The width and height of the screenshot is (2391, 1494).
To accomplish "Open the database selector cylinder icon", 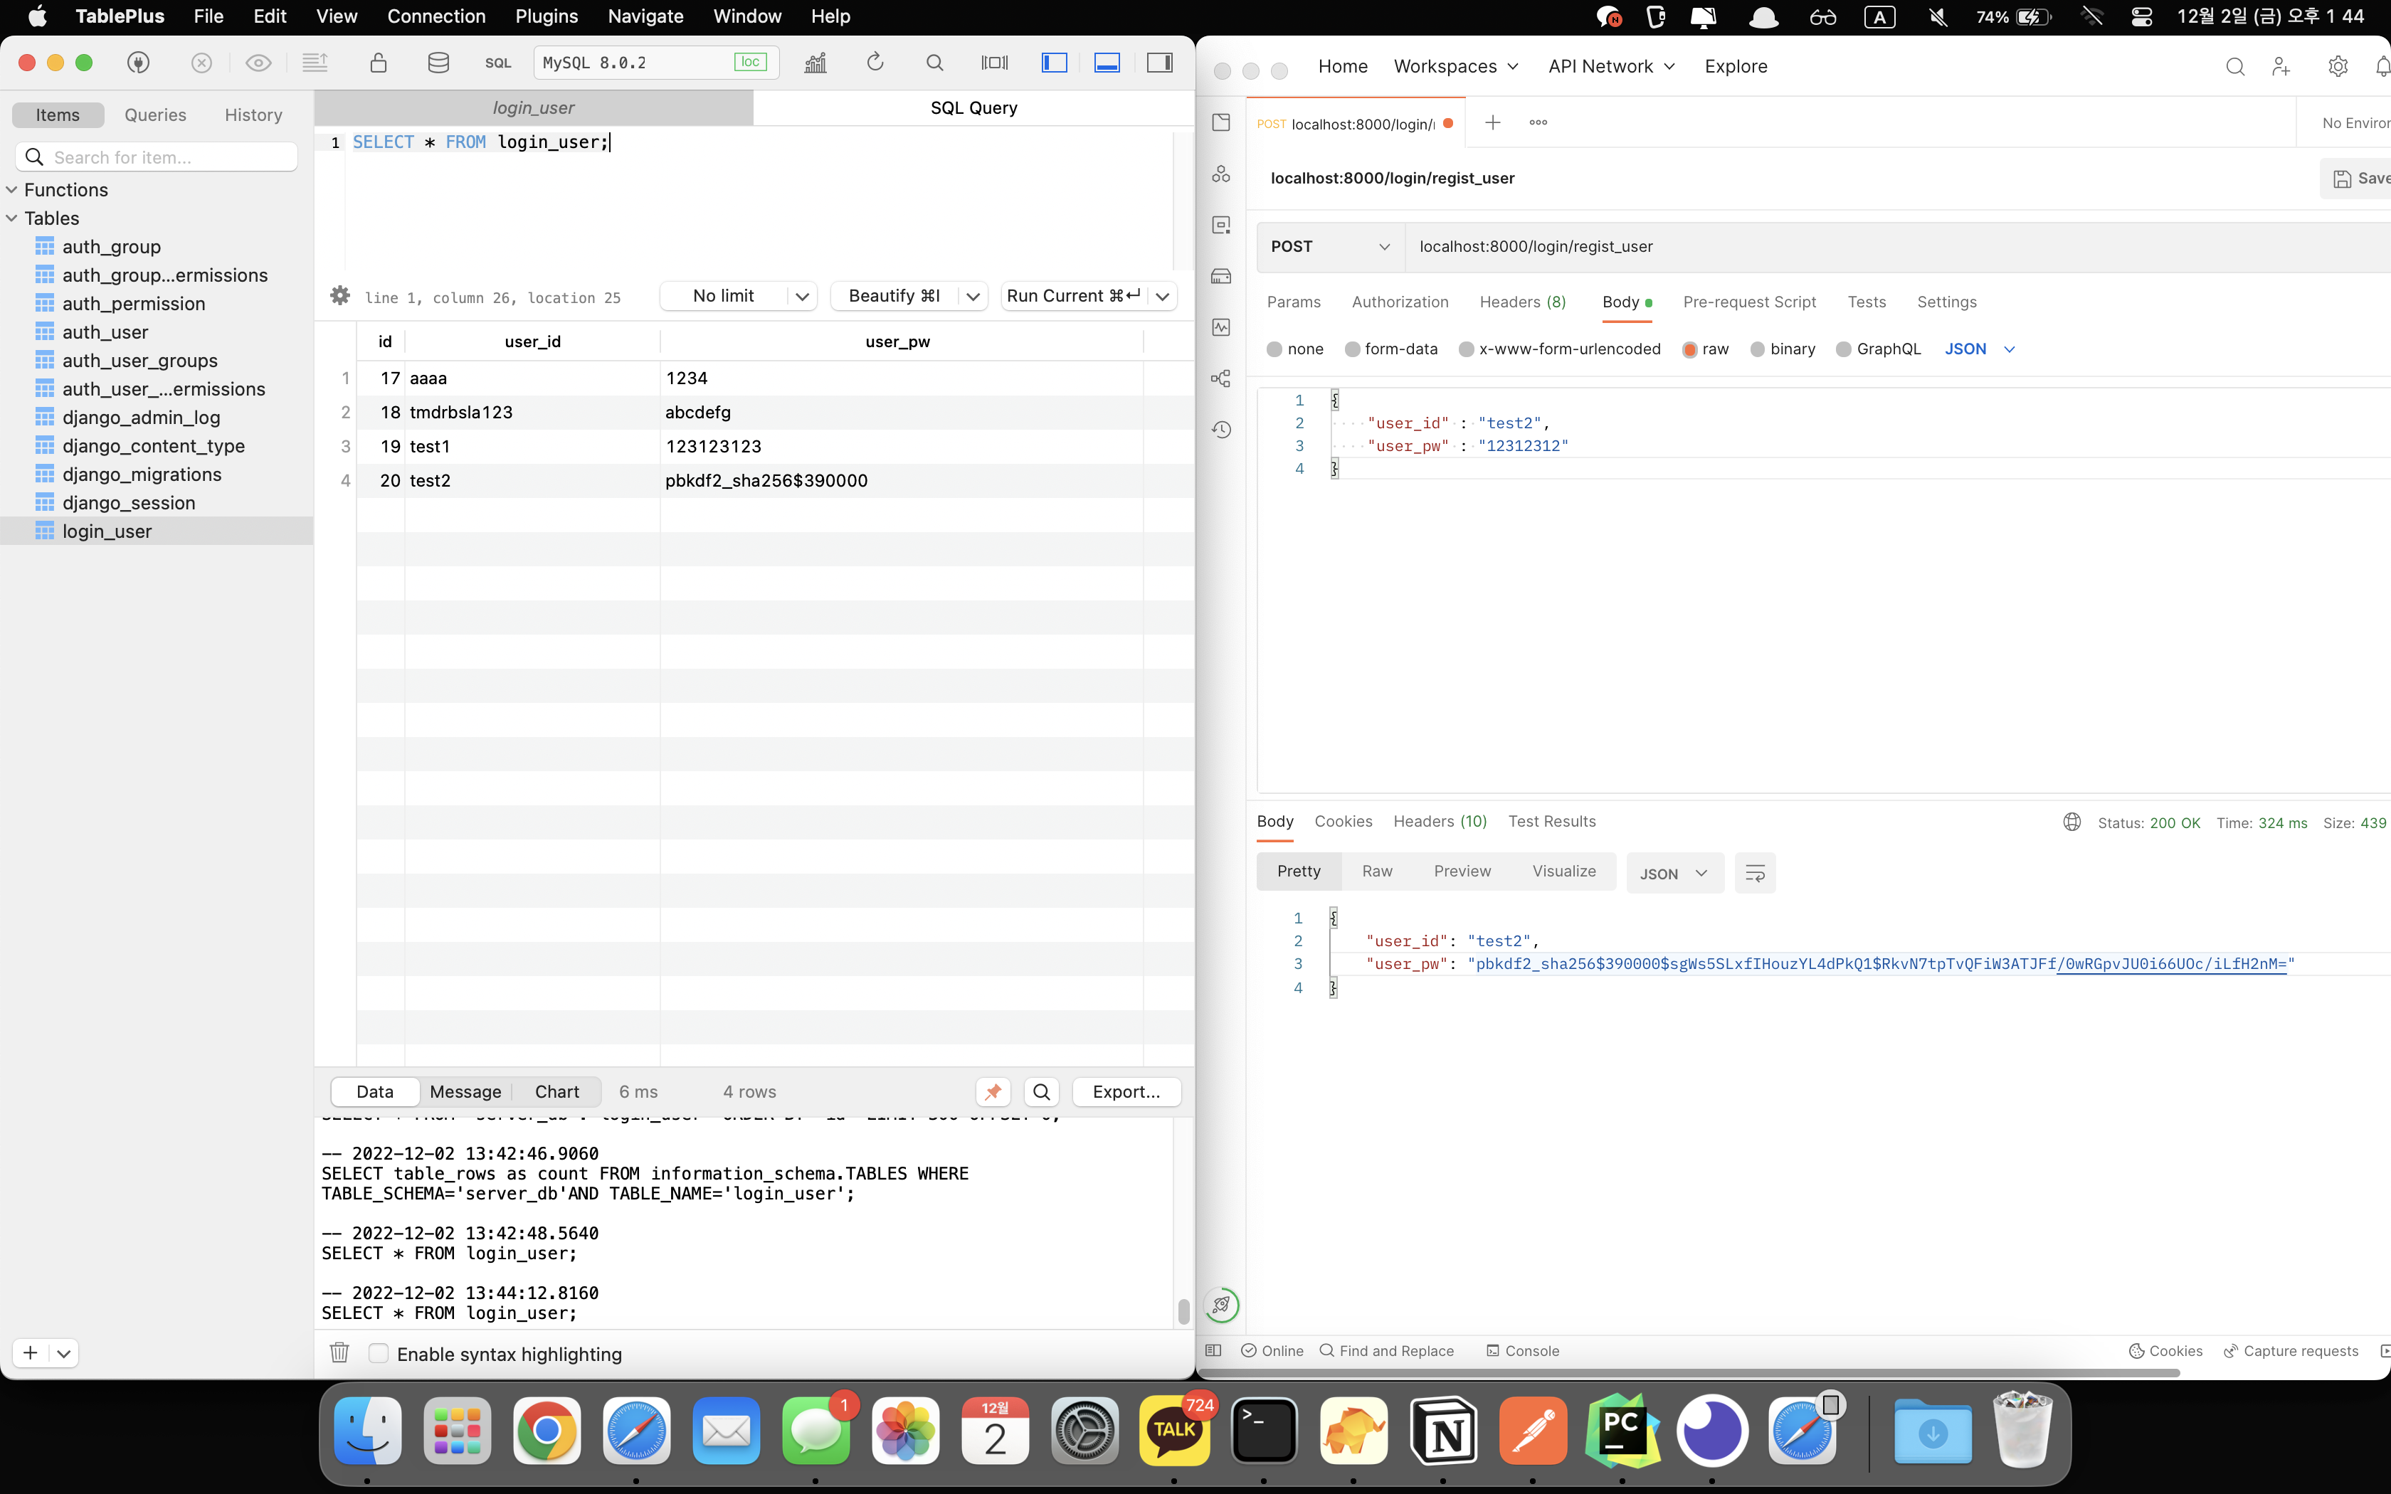I will click(438, 63).
